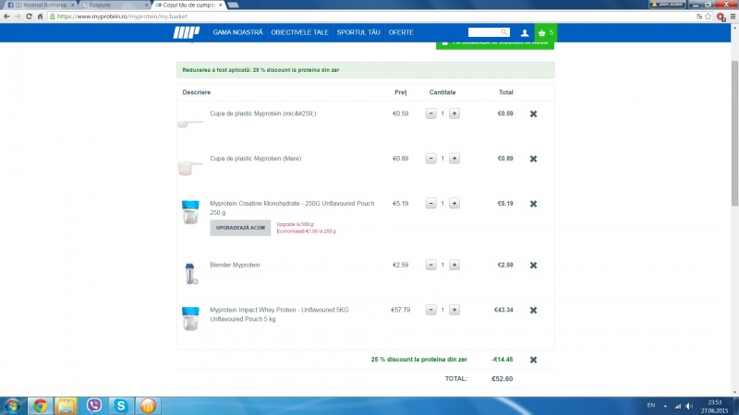Image resolution: width=739 pixels, height=415 pixels.
Task: Open the SPORTUL TĂU menu
Action: pos(357,32)
